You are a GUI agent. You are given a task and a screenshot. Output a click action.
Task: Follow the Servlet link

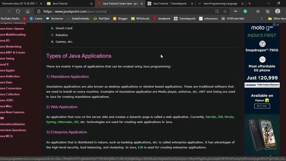click(210, 117)
